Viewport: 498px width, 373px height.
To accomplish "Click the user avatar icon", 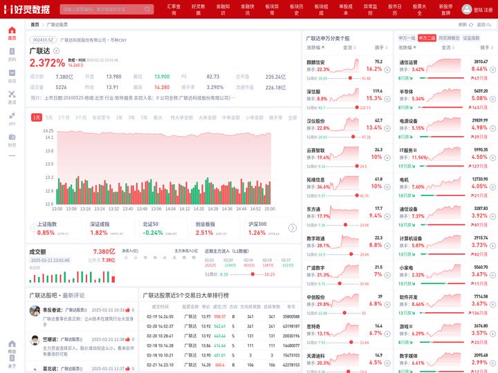I will tap(467, 9).
